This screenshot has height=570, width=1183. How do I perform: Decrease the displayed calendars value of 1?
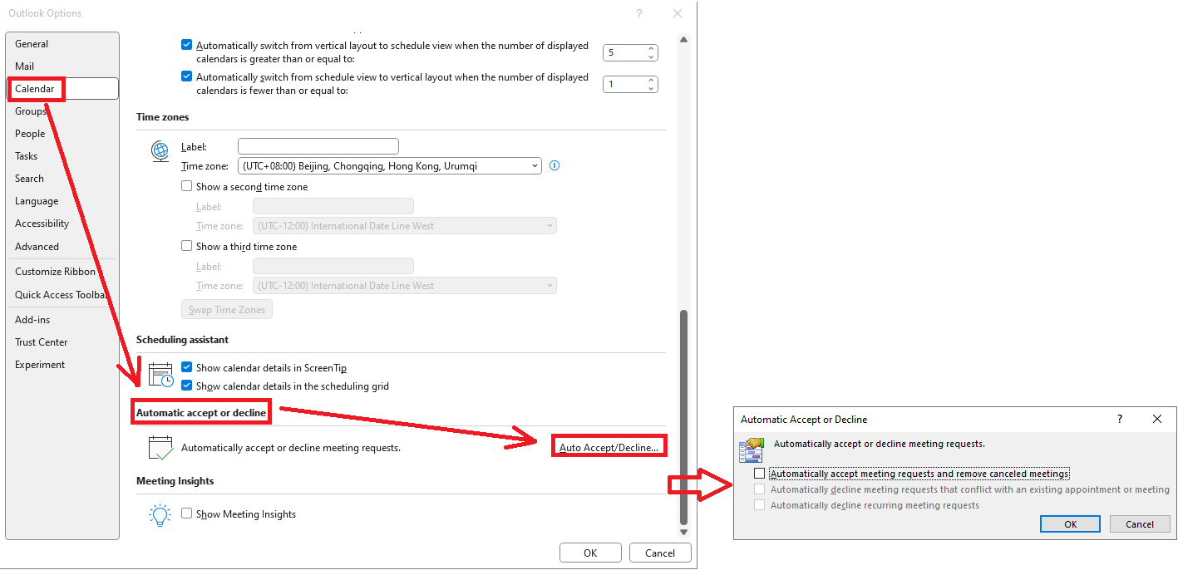(650, 88)
